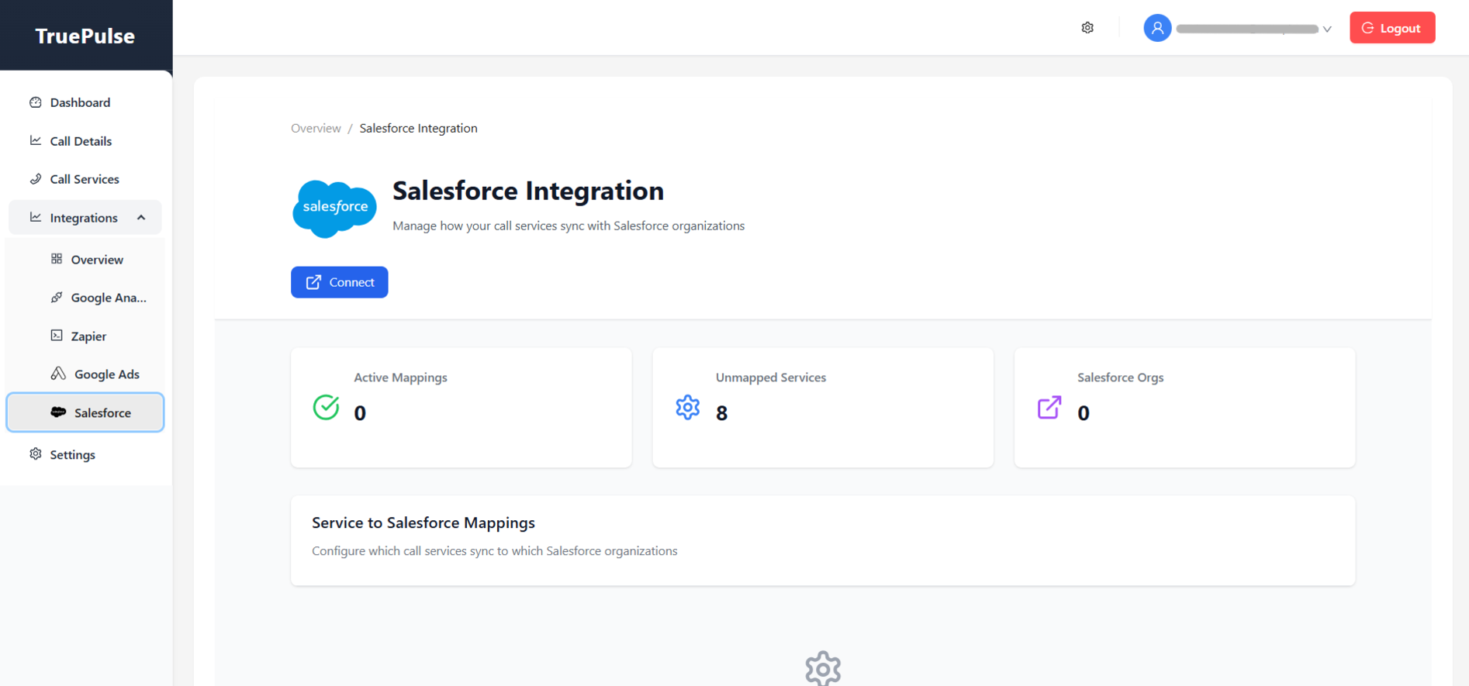Image resolution: width=1469 pixels, height=686 pixels.
Task: Click the Salesforce cloud logo
Action: click(334, 208)
